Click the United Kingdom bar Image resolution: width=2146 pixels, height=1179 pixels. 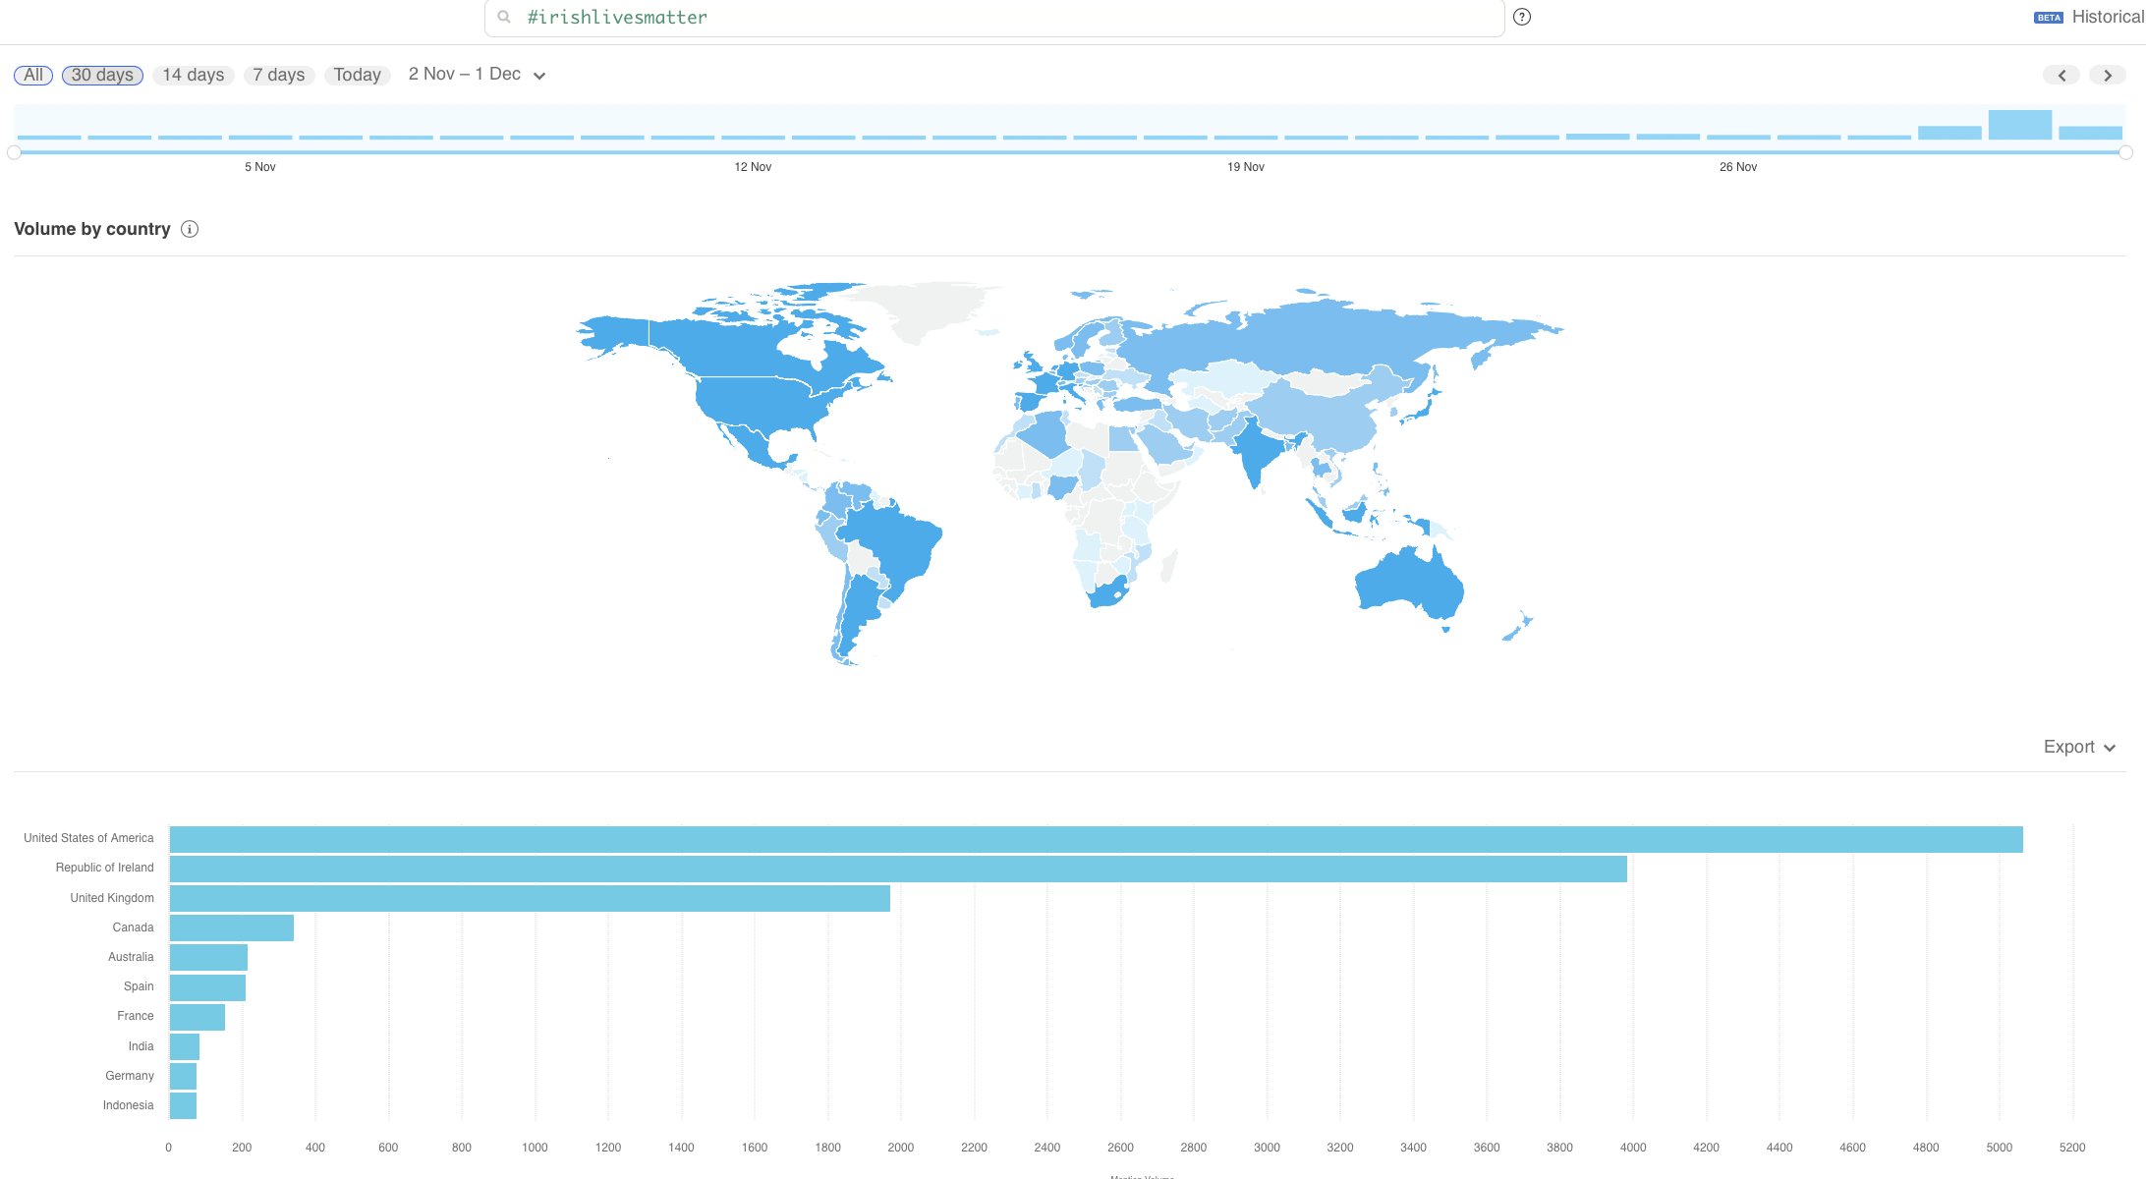(x=530, y=898)
